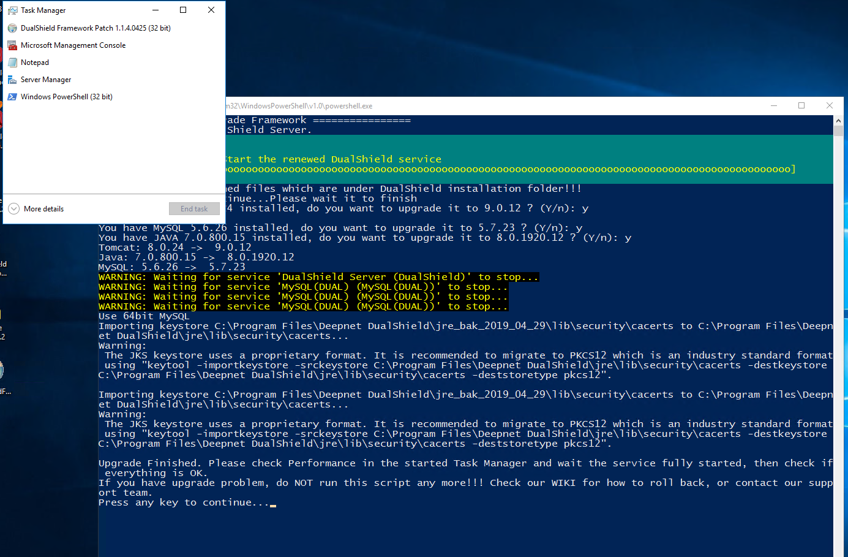
Task: Select Windows PowerShell (32 bit) in the list
Action: (x=66, y=97)
